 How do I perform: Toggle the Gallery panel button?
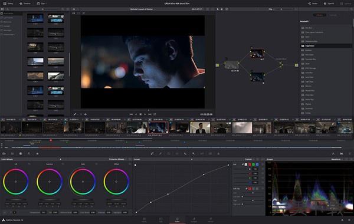tap(8, 4)
